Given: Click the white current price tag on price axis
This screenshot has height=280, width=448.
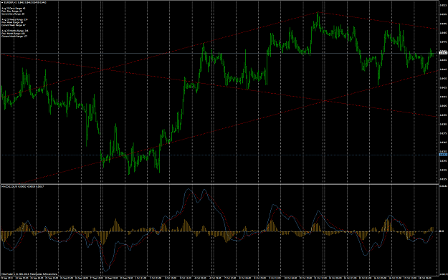Looking at the screenshot, I should (443, 53).
